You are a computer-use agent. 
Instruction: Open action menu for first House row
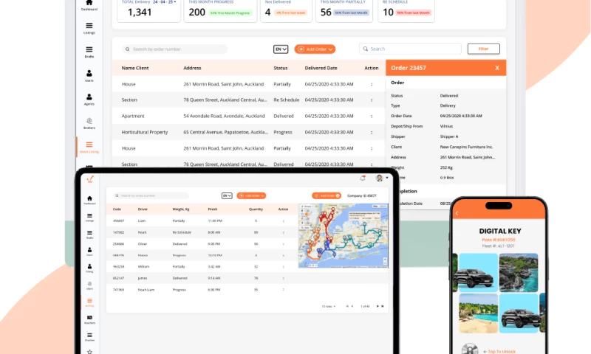[x=372, y=84]
